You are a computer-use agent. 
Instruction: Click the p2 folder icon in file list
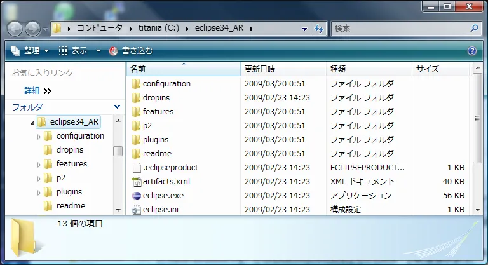[x=136, y=126]
